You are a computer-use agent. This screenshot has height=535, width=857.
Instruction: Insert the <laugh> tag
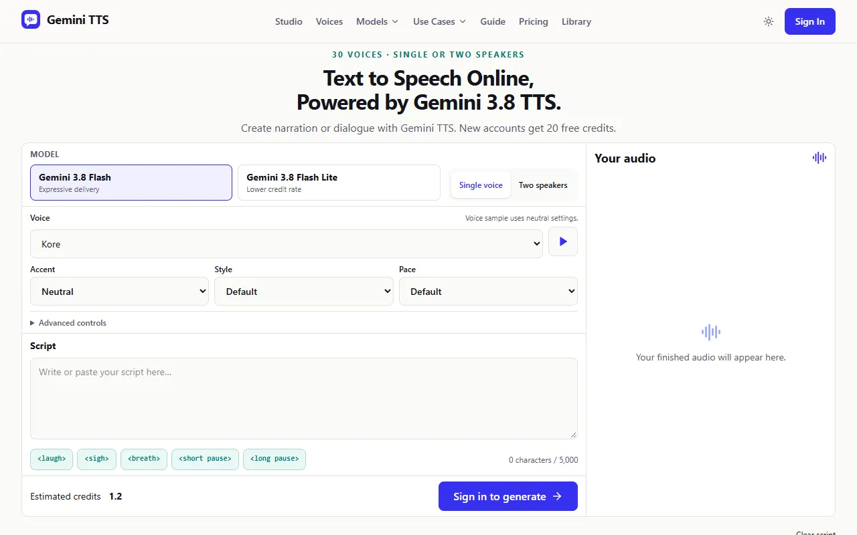pyautogui.click(x=52, y=459)
